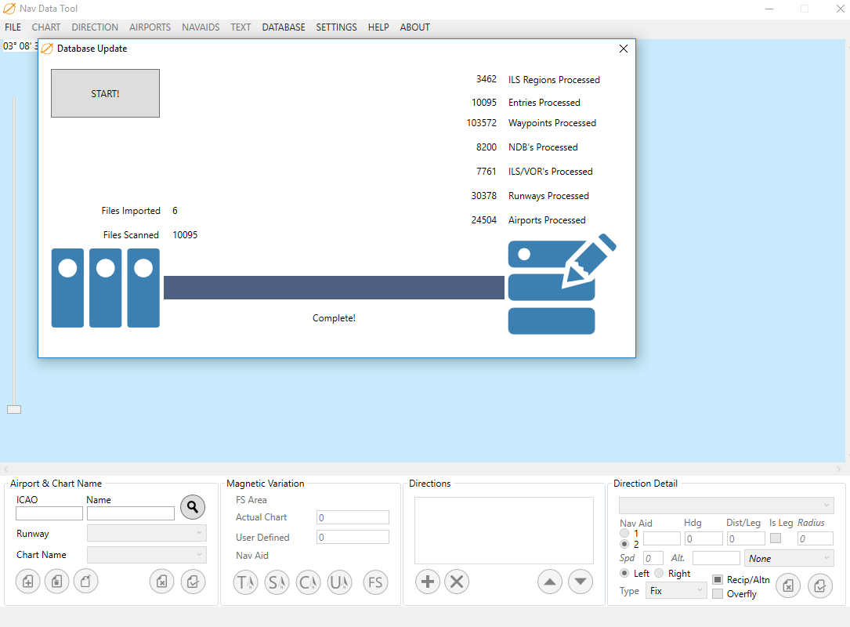Close the Database Update dialog
Image resolution: width=850 pixels, height=627 pixels.
624,49
